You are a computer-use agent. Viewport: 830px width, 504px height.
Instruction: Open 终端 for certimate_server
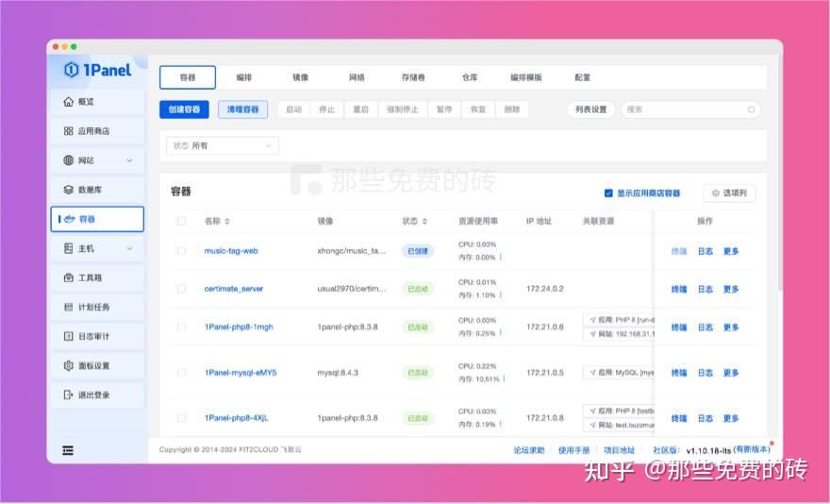click(679, 290)
